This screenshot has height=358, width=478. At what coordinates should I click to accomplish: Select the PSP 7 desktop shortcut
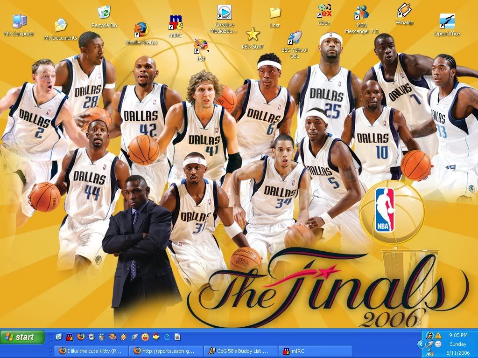(201, 49)
